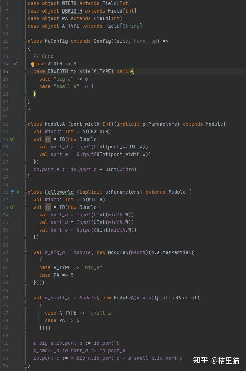Collapse the MyConfig class fold on line 11
The width and height of the screenshot is (246, 371).
click(25, 41)
